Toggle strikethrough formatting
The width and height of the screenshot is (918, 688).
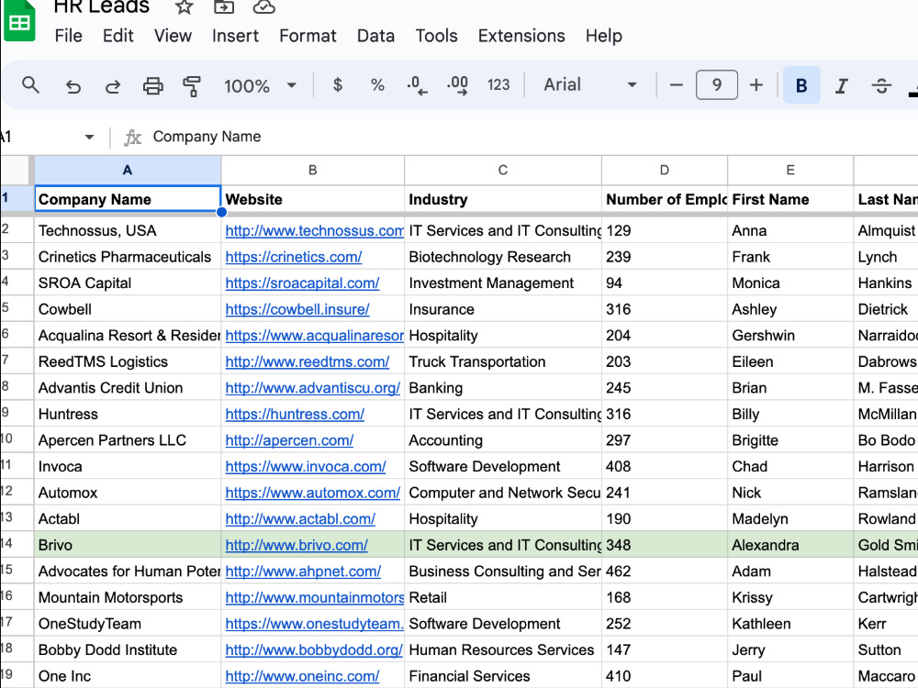tap(881, 86)
